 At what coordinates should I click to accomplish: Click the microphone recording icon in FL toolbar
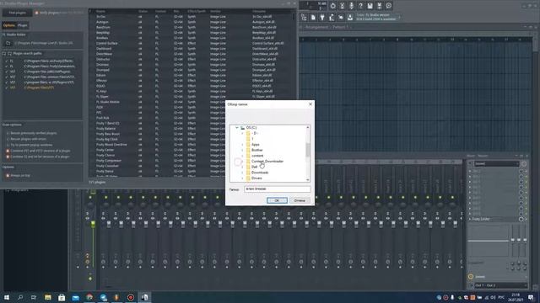point(351,6)
